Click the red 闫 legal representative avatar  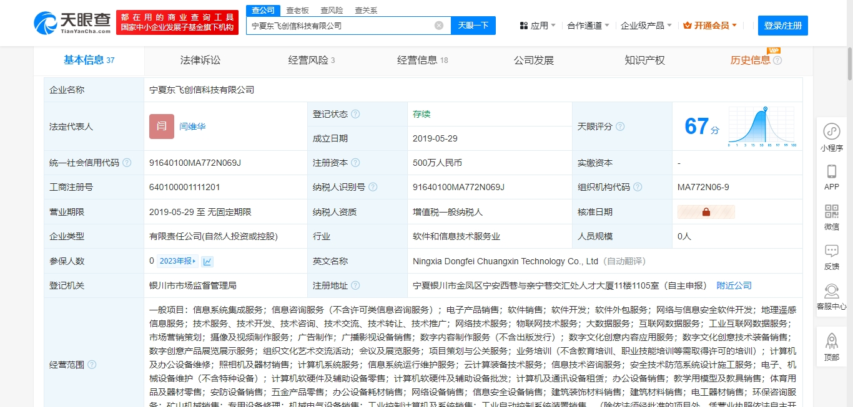pyautogui.click(x=162, y=127)
